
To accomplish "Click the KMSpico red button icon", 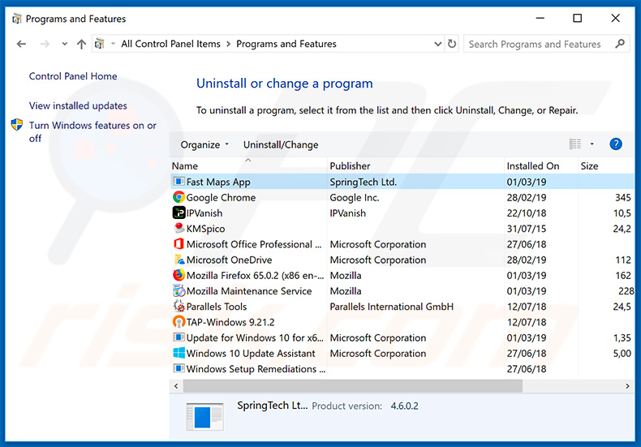I will coord(179,228).
